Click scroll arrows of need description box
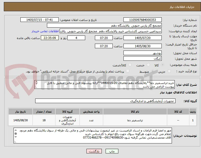Image resolution: width=201 pixels, height=158 pixels. (36, 83)
